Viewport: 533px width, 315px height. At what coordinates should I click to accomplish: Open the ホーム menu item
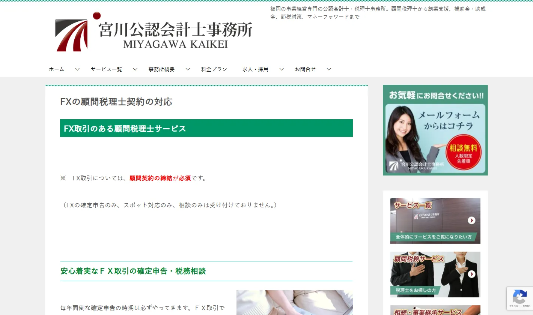(x=56, y=69)
